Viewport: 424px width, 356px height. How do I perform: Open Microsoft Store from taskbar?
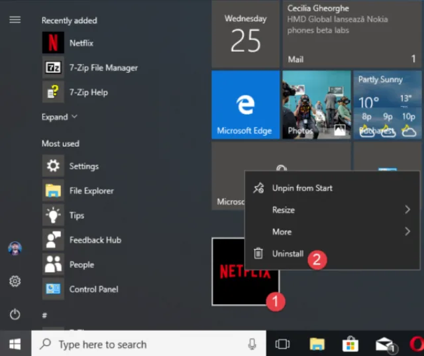350,344
